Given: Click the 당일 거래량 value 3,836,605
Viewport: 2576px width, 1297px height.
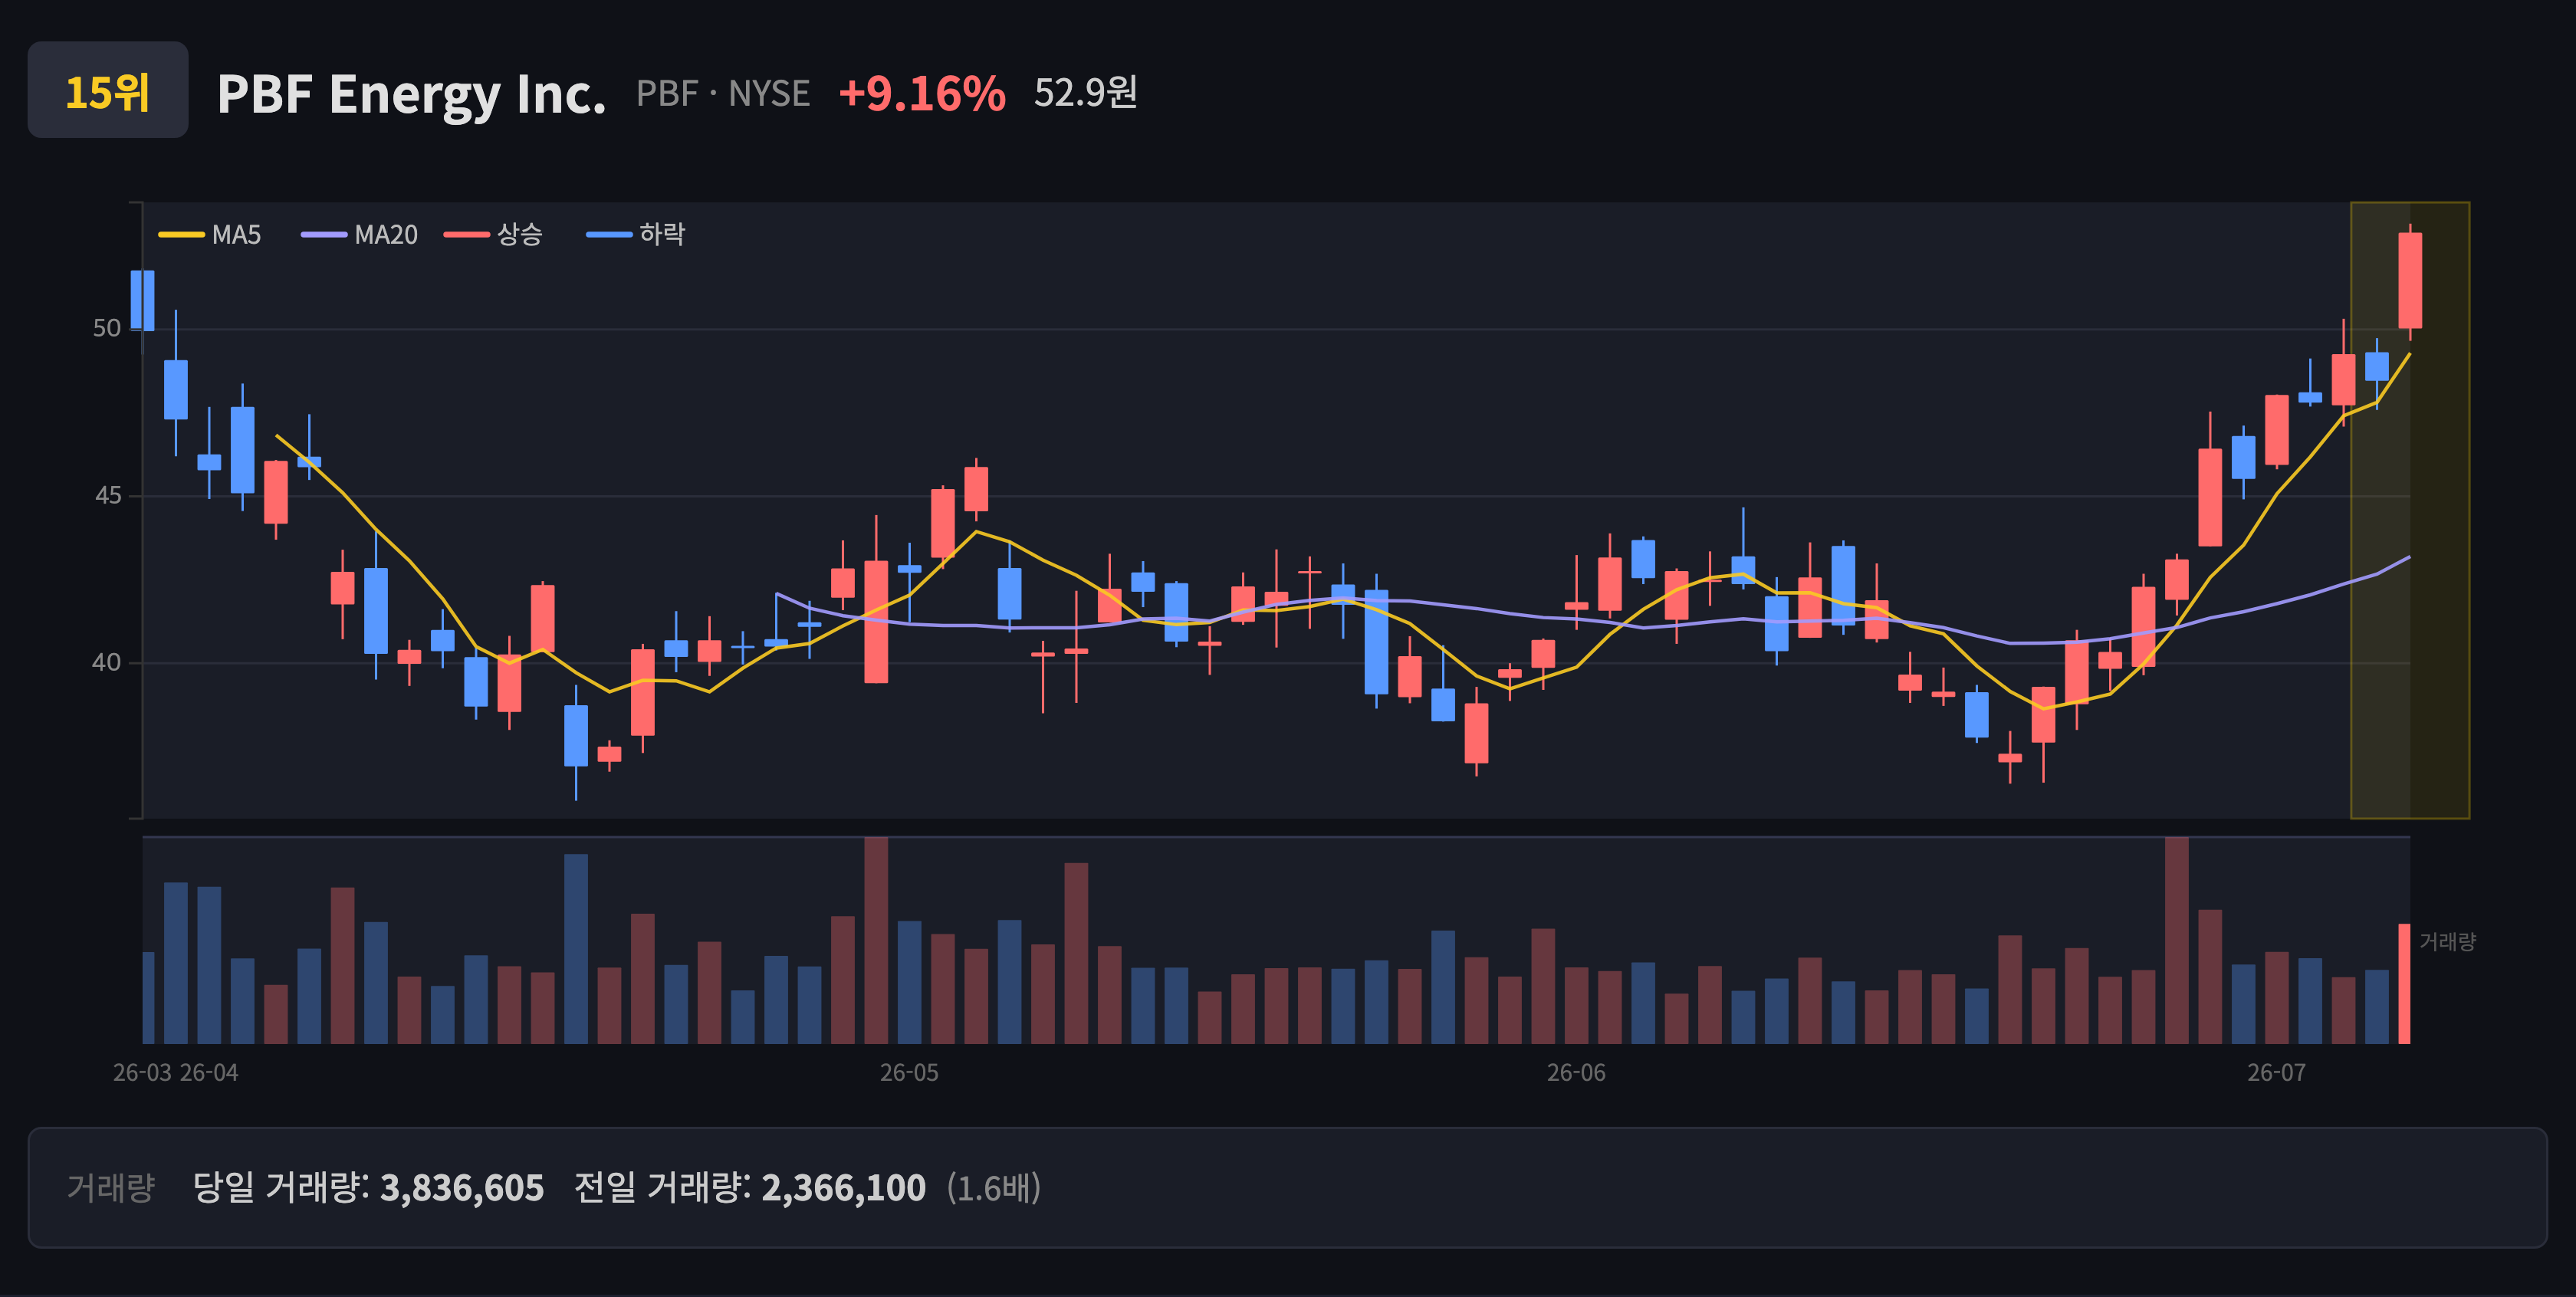Looking at the screenshot, I should point(462,1188).
